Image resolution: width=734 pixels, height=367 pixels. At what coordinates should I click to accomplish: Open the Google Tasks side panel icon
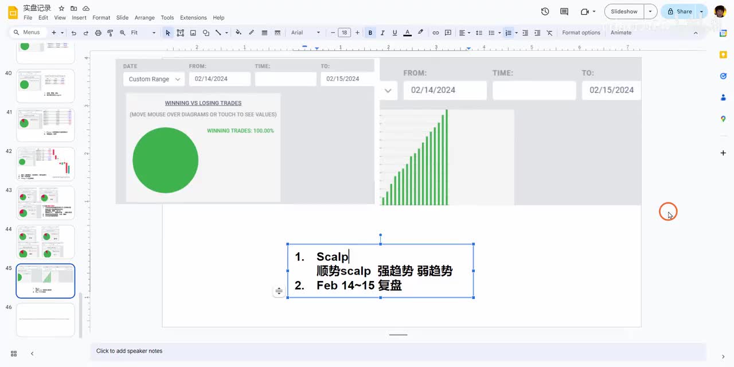tap(723, 76)
